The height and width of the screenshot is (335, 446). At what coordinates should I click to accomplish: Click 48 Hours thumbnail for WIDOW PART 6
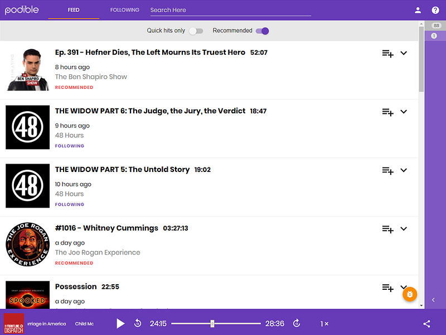27,127
